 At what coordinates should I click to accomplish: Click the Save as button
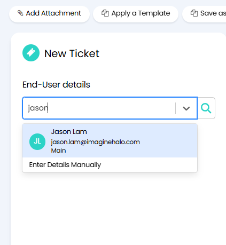click(204, 14)
